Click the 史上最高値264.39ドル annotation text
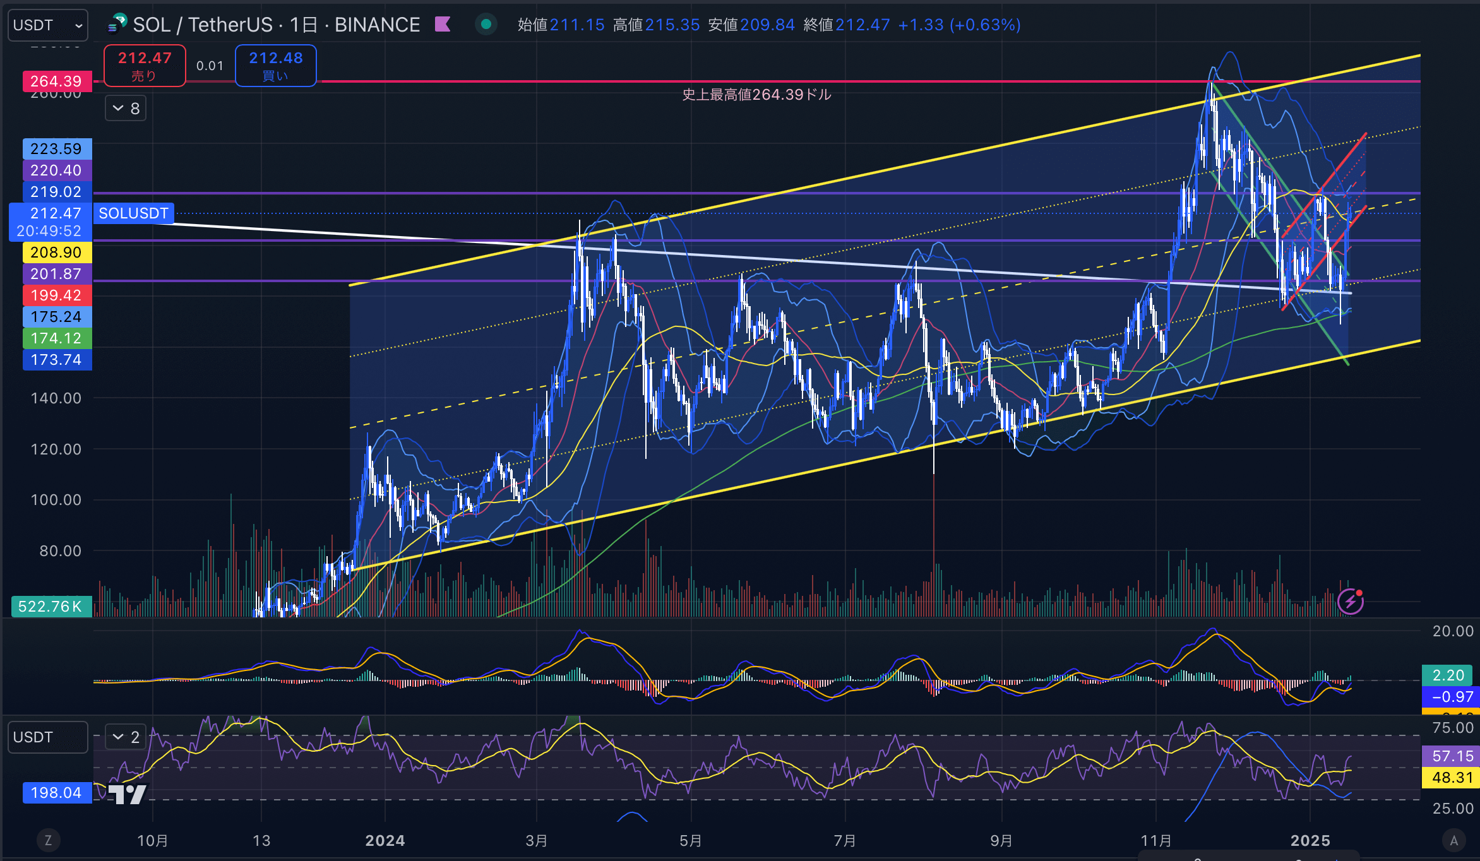Screen dimensions: 1480x861 click(756, 95)
